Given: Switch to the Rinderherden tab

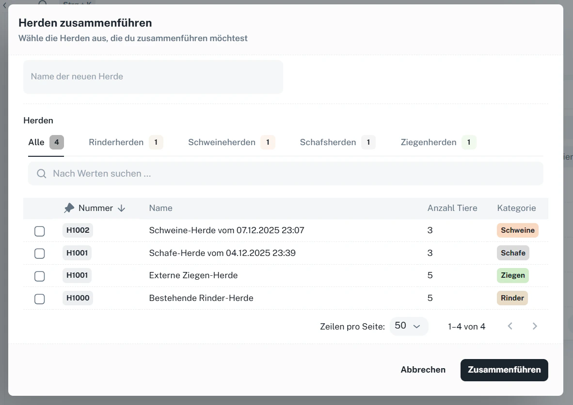Looking at the screenshot, I should (x=116, y=142).
